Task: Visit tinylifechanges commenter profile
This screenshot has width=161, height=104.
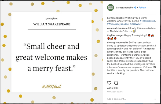Action: point(115,35)
